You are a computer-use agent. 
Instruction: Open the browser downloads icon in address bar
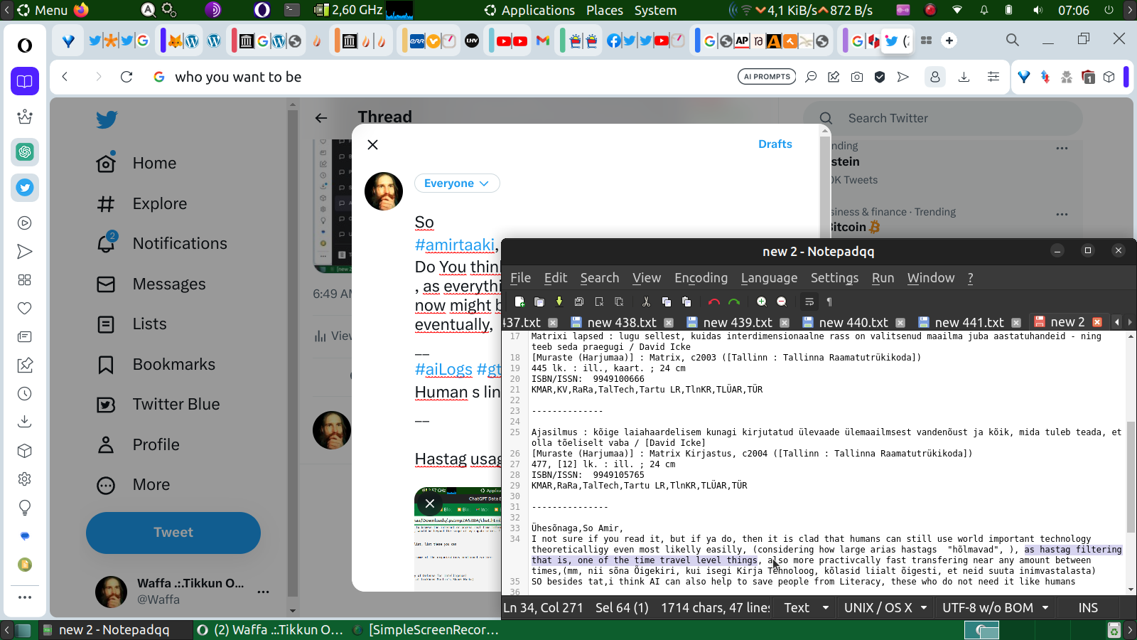coord(964,77)
